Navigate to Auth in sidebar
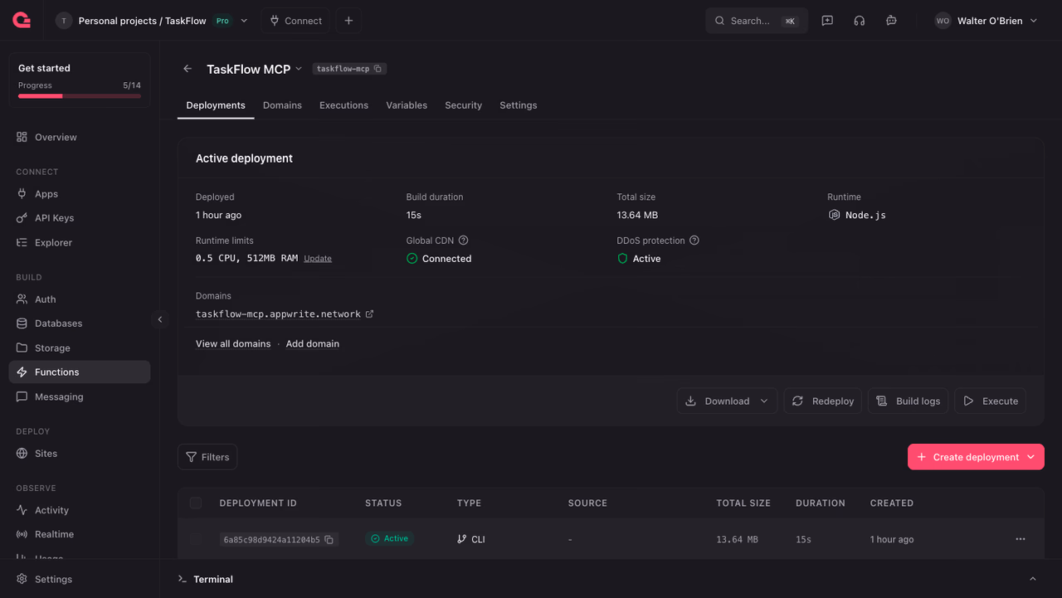This screenshot has width=1062, height=598. click(x=80, y=299)
